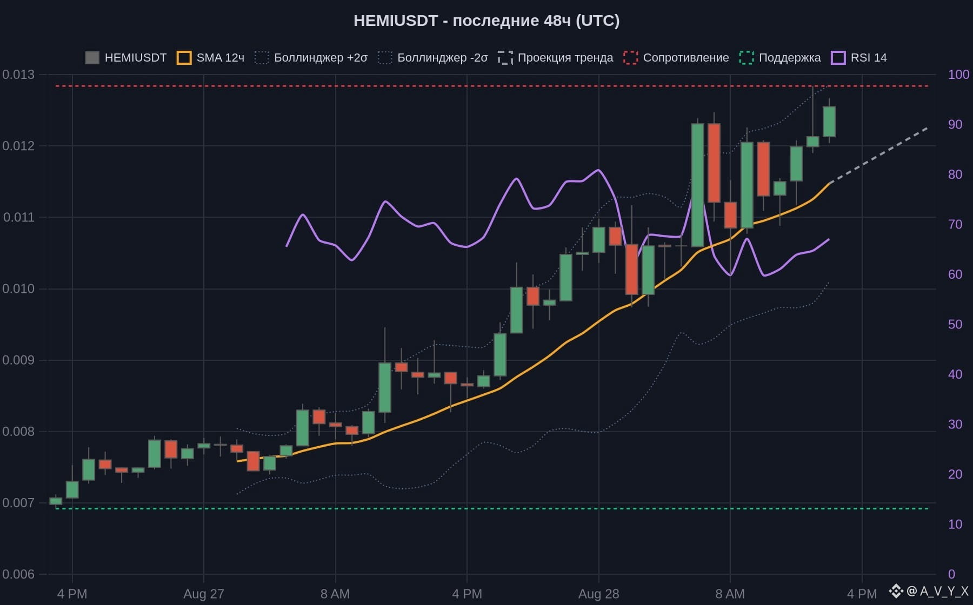Click the RSI axis value 50
Image resolution: width=973 pixels, height=605 pixels.
pyautogui.click(x=955, y=324)
